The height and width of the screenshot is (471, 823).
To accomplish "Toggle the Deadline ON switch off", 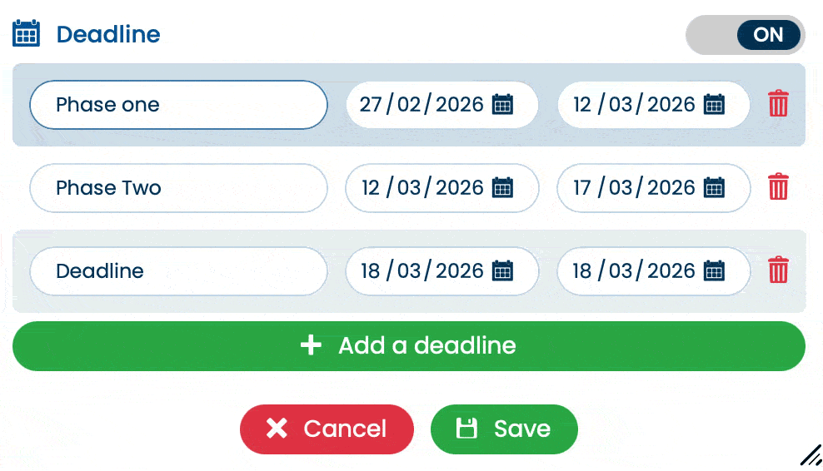I will (x=745, y=35).
